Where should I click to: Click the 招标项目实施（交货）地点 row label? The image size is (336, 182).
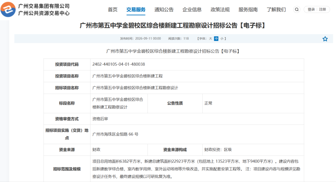(x=67, y=134)
